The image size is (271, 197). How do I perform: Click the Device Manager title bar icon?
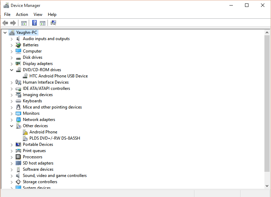[x=6, y=5]
